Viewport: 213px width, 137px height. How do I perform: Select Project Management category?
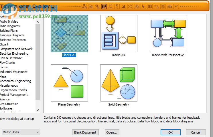(14, 95)
